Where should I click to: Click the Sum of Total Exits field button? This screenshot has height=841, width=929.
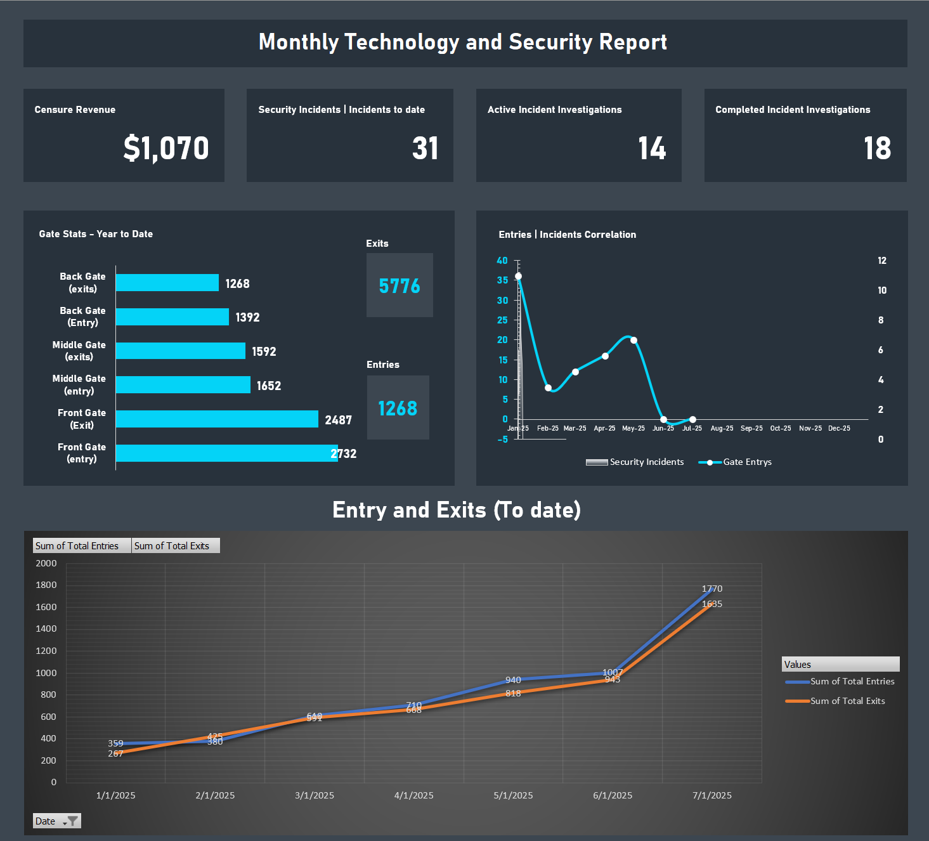point(176,545)
